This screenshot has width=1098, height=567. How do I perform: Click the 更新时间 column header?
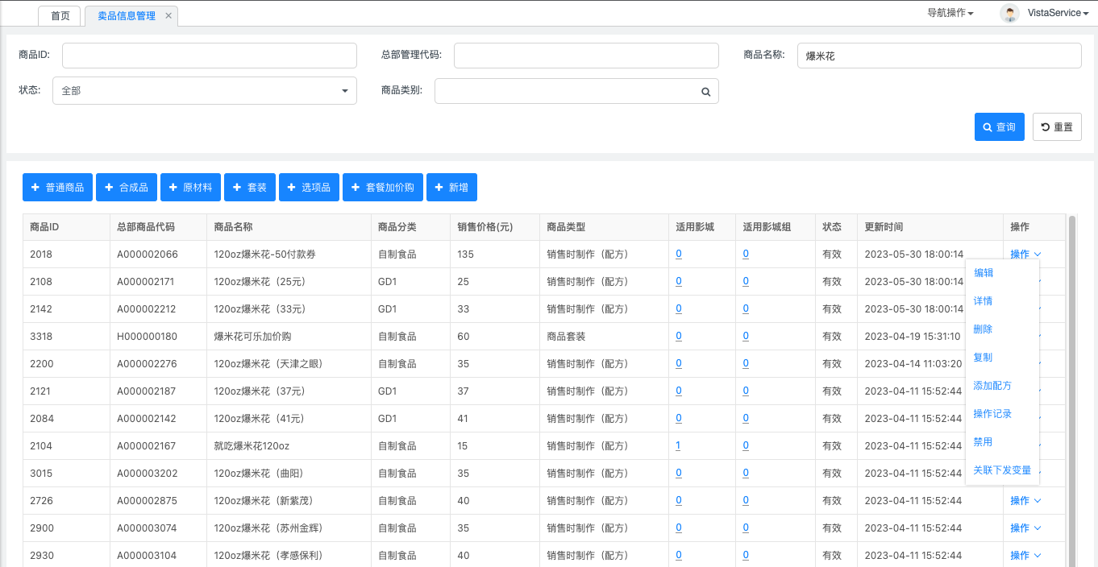point(884,227)
